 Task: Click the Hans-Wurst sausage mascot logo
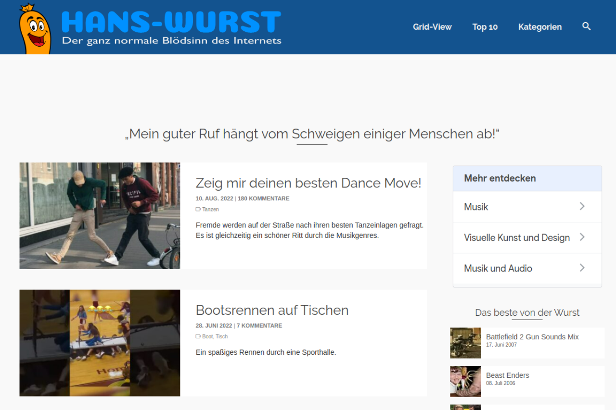point(35,29)
